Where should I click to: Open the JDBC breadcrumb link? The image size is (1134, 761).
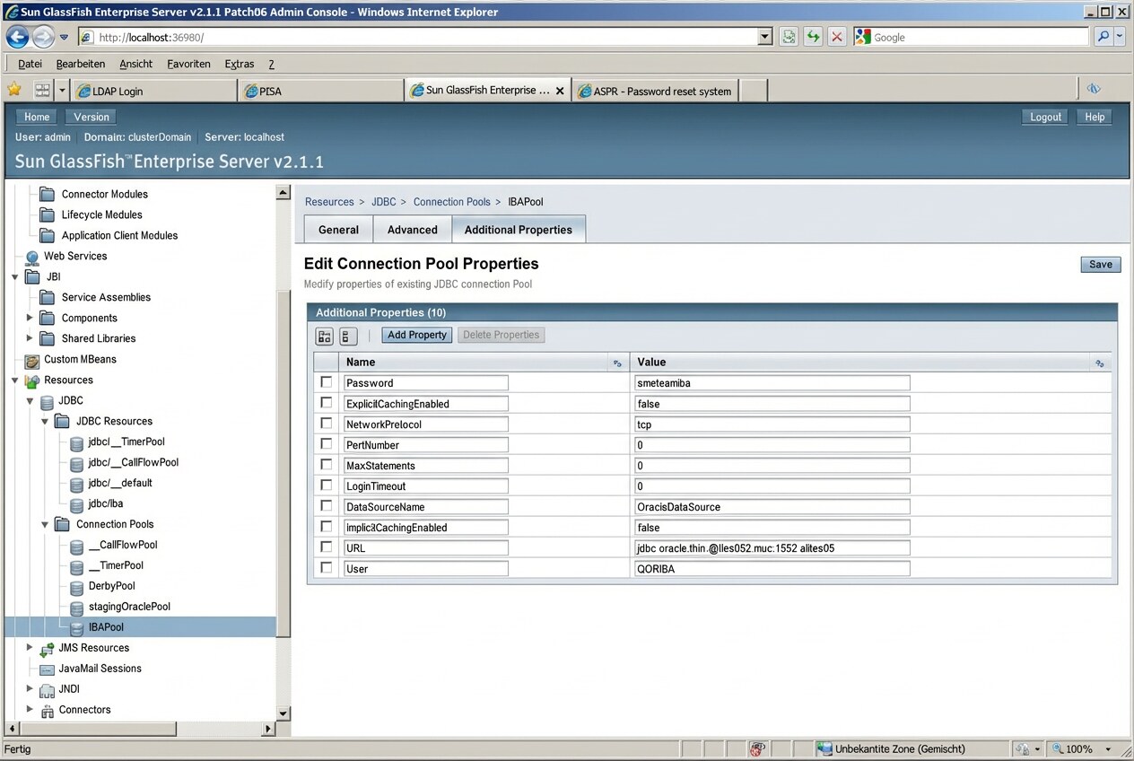point(383,202)
